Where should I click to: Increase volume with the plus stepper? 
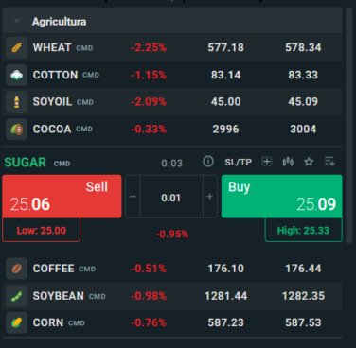point(210,197)
